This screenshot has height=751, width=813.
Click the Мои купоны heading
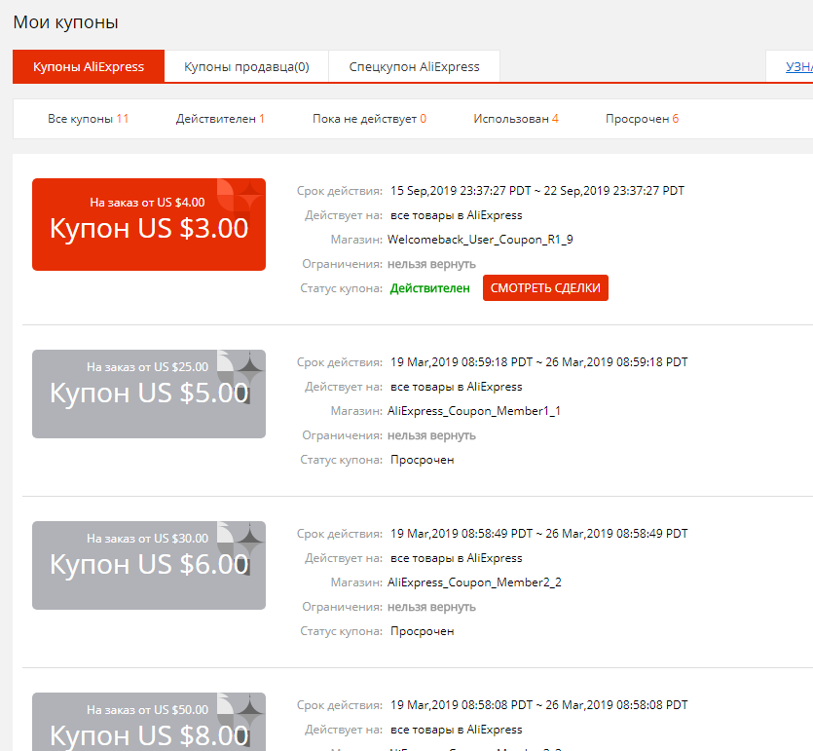point(66,22)
